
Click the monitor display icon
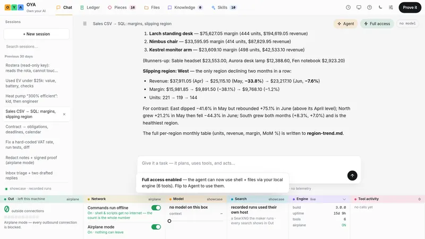[359, 7]
